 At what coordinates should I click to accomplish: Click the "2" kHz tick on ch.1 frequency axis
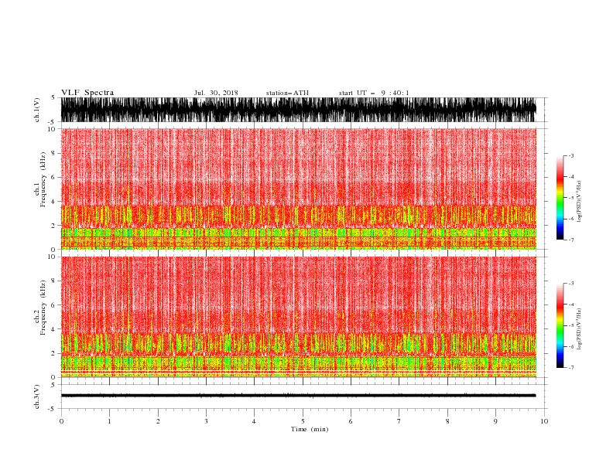53,226
